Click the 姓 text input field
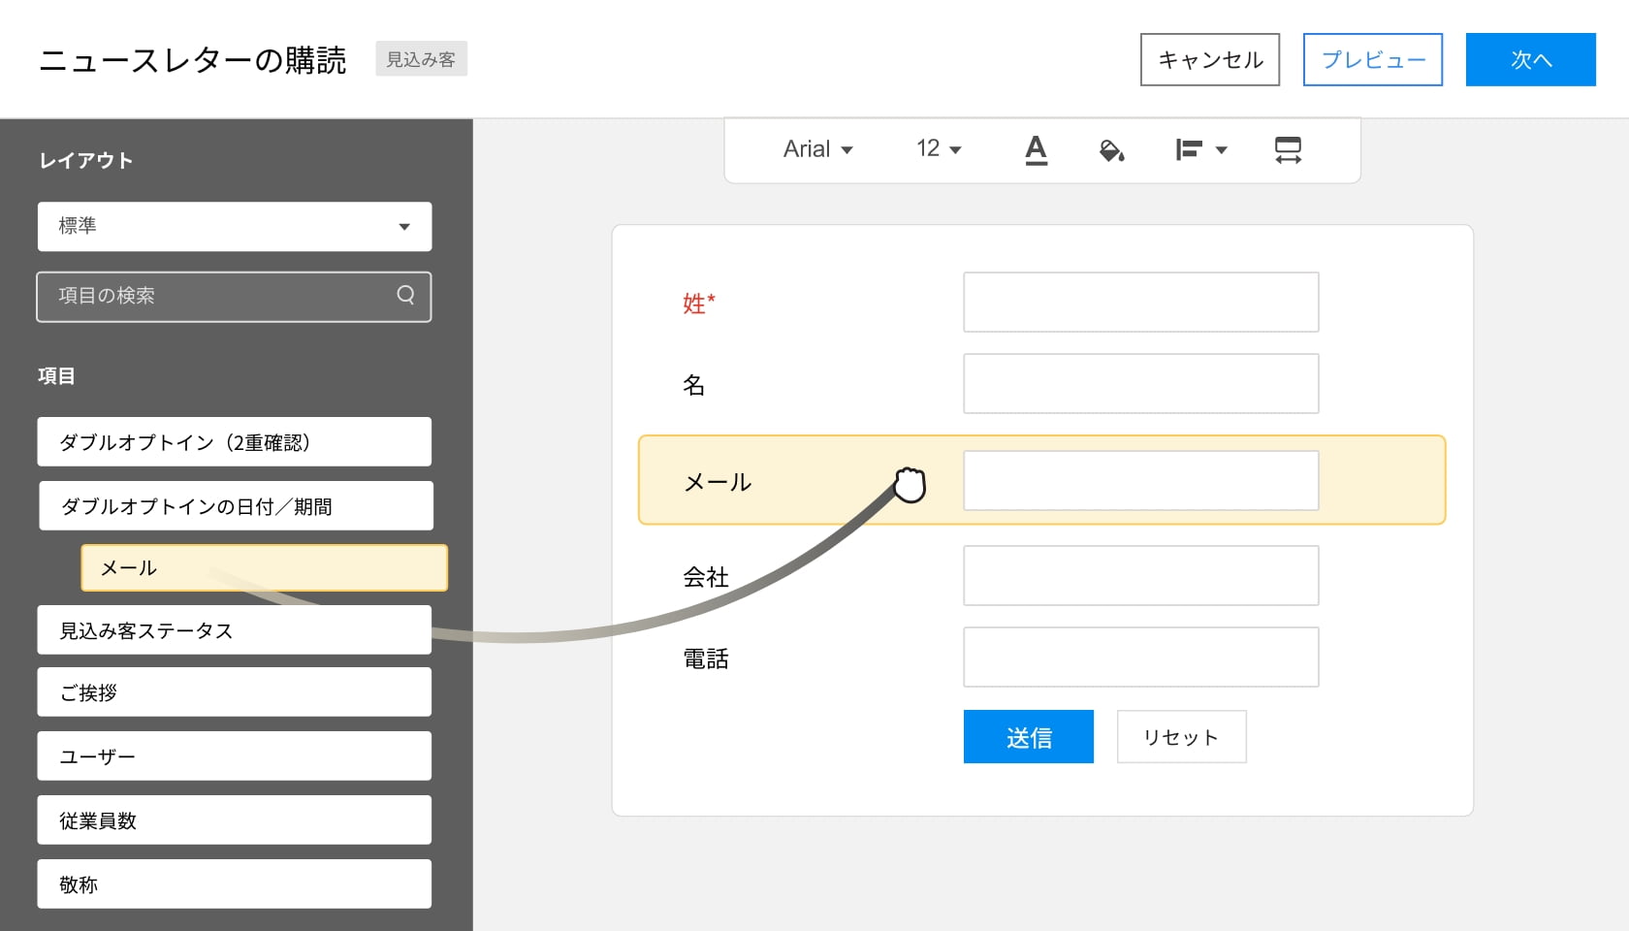The image size is (1629, 931). pyautogui.click(x=1140, y=303)
